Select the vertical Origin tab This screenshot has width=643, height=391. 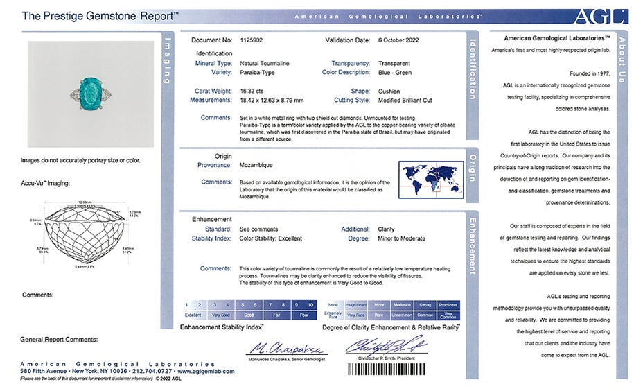coord(473,167)
